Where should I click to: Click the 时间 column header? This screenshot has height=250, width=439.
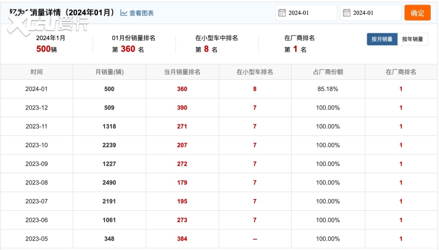[37, 72]
